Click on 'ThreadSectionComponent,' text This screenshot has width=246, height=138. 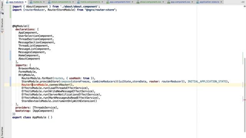coord(36,39)
